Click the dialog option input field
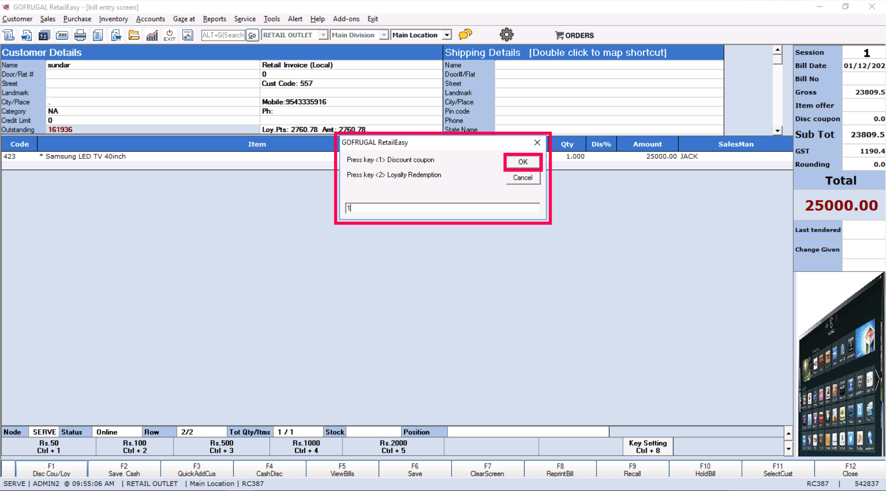This screenshot has height=491, width=886. tap(442, 208)
